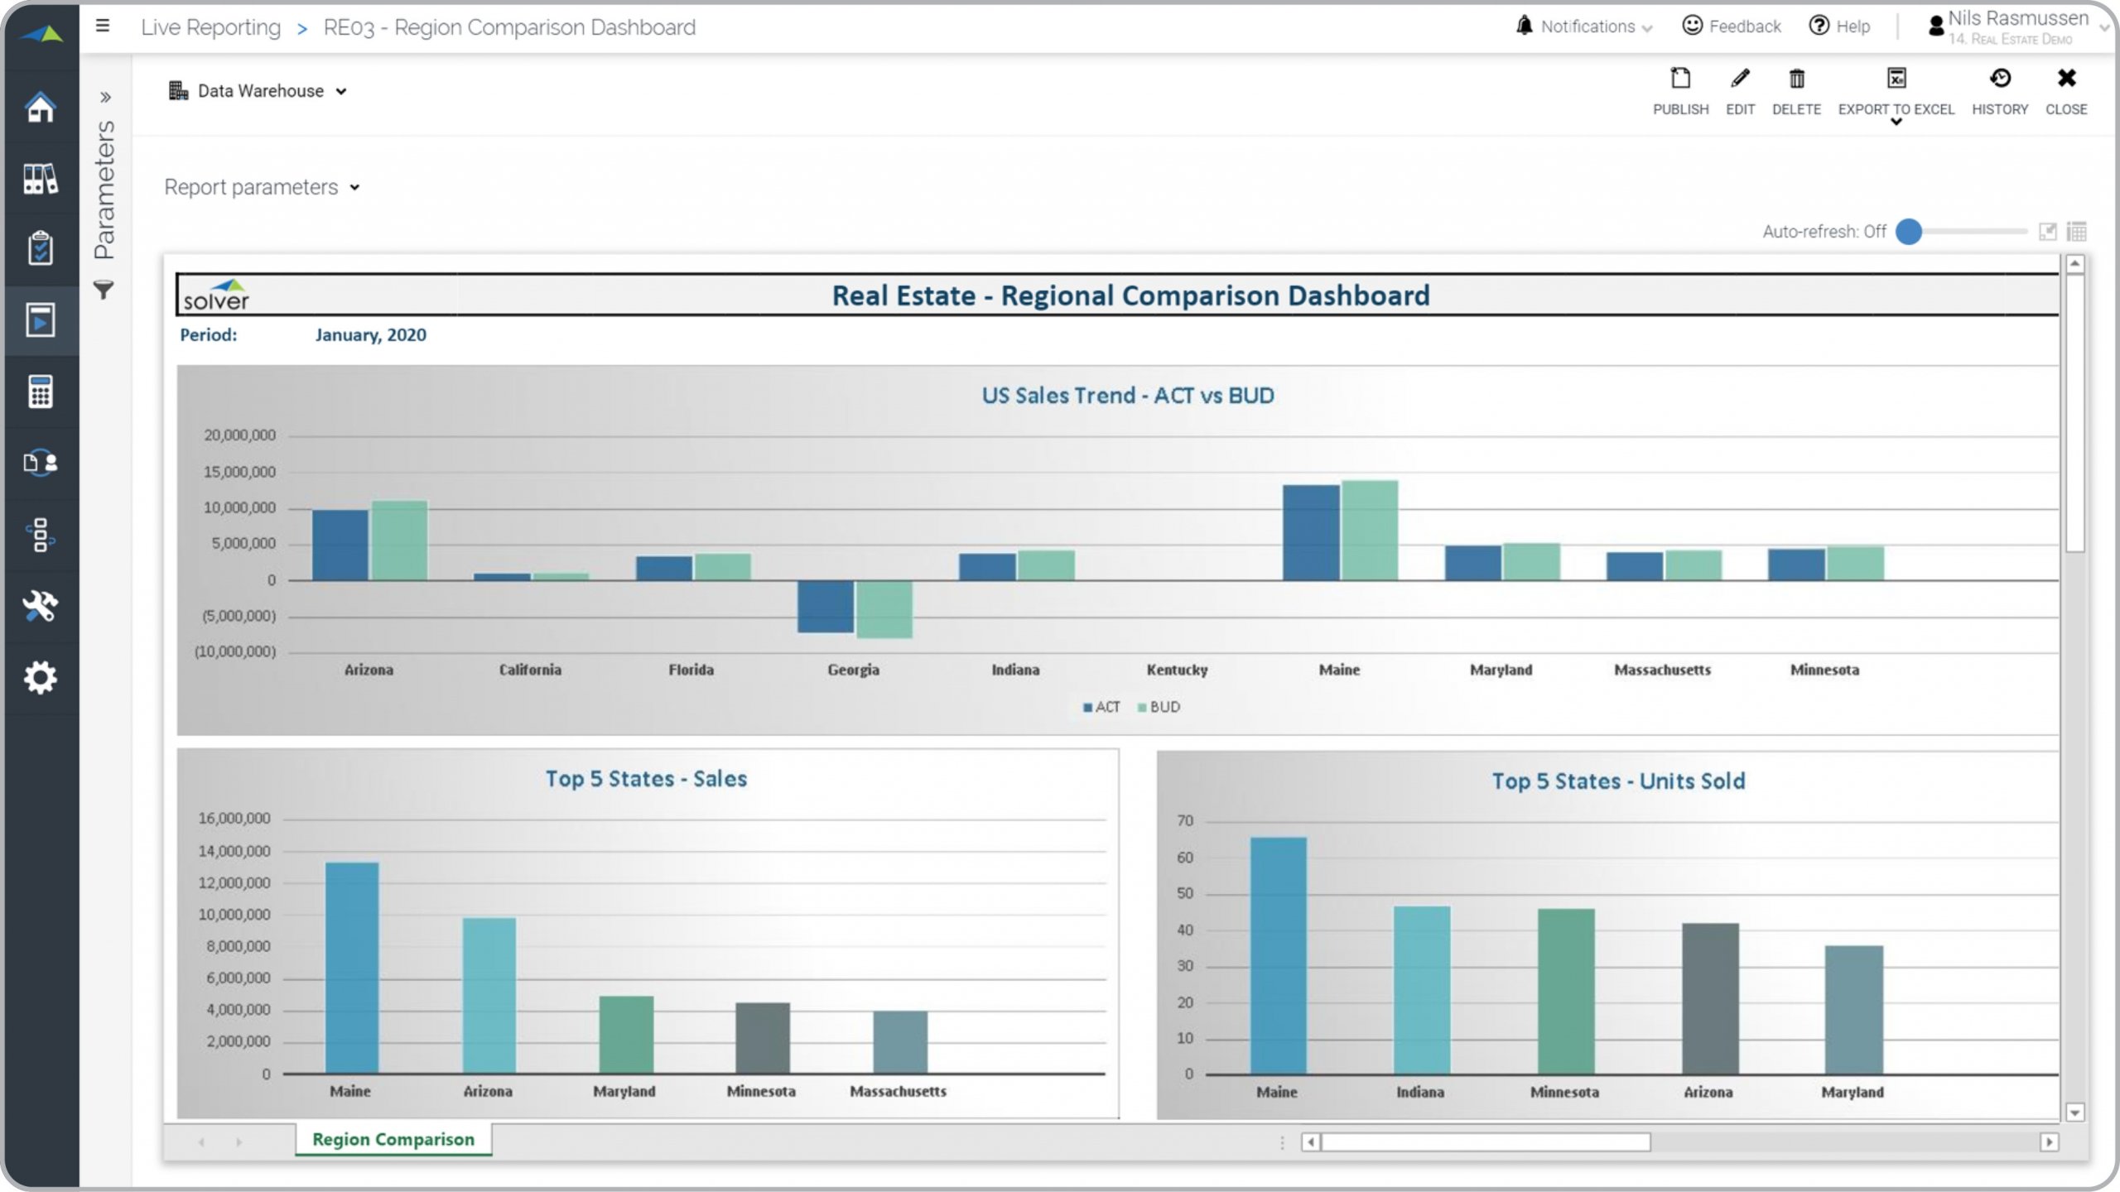The width and height of the screenshot is (2120, 1192).
Task: Click the filter funnel icon
Action: click(104, 291)
